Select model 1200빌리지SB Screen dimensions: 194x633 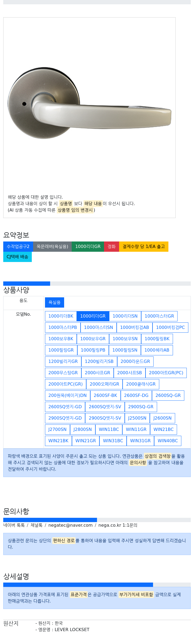(x=99, y=362)
